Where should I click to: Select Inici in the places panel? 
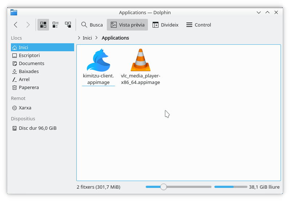point(43,47)
